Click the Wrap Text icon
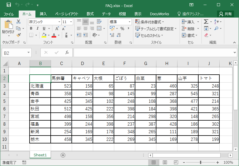Screen dimensions: 239x166 coord(99,22)
